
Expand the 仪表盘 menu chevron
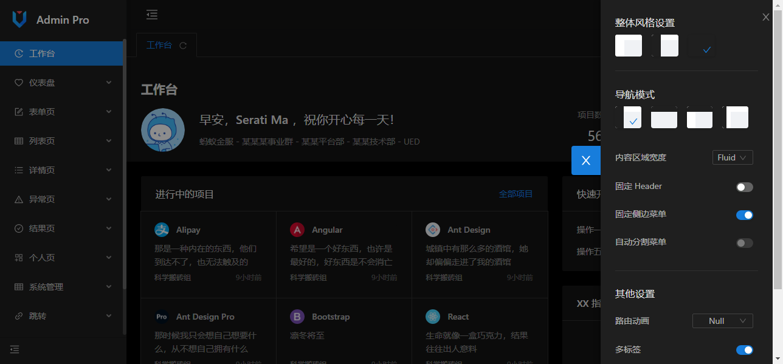tap(109, 83)
